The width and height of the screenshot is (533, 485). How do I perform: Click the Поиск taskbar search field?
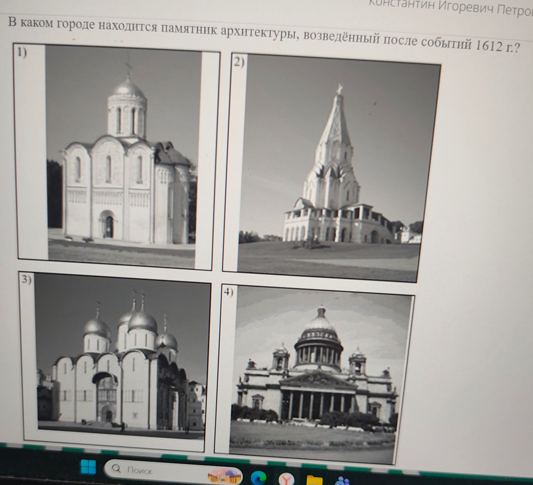point(173,472)
